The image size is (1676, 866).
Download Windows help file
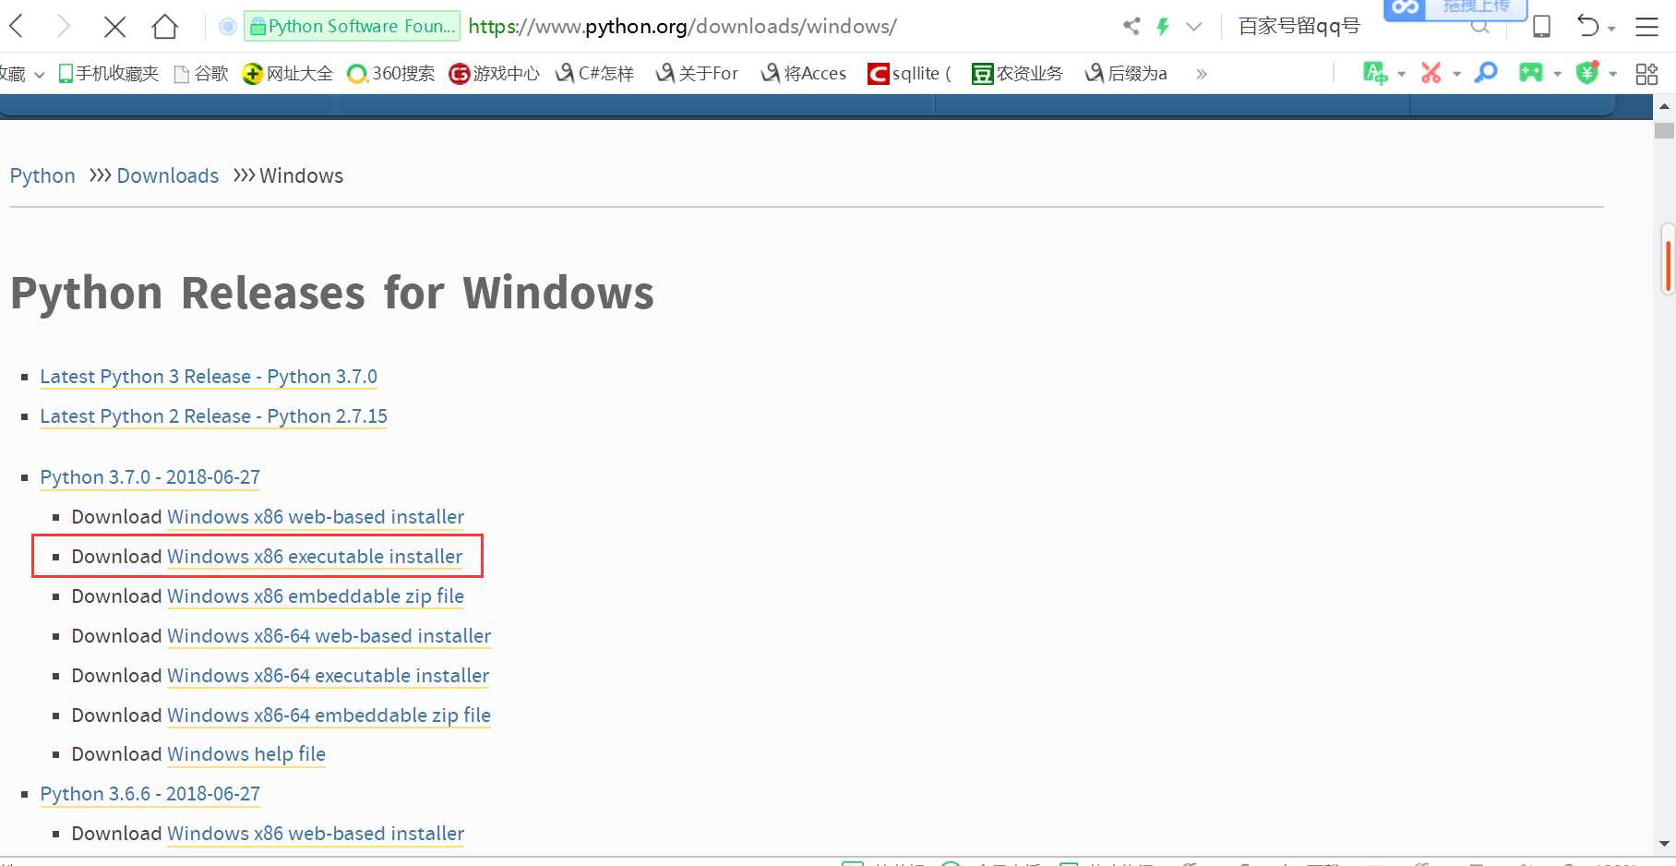pyautogui.click(x=246, y=754)
